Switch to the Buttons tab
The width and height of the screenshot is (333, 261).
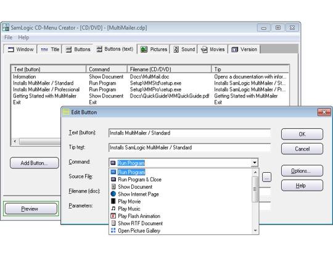[78, 49]
